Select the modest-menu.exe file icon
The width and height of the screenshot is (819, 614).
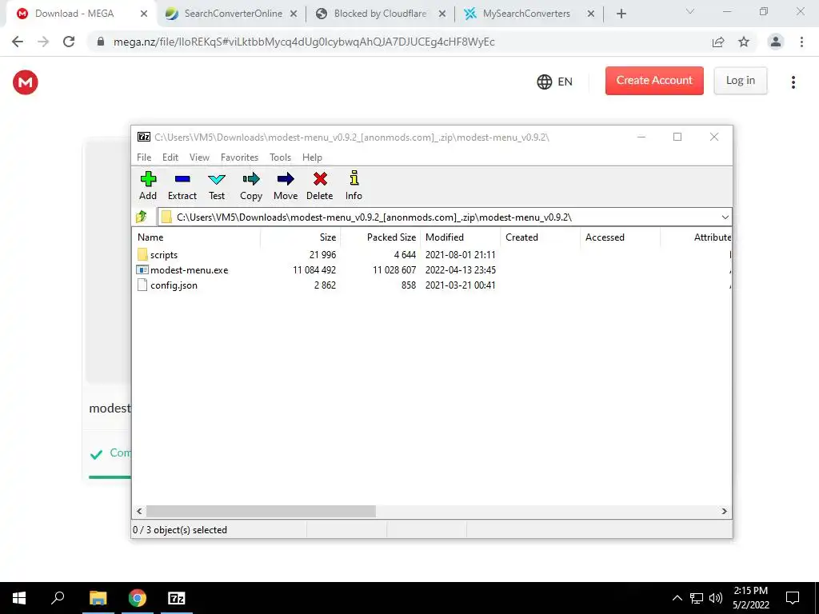point(142,270)
